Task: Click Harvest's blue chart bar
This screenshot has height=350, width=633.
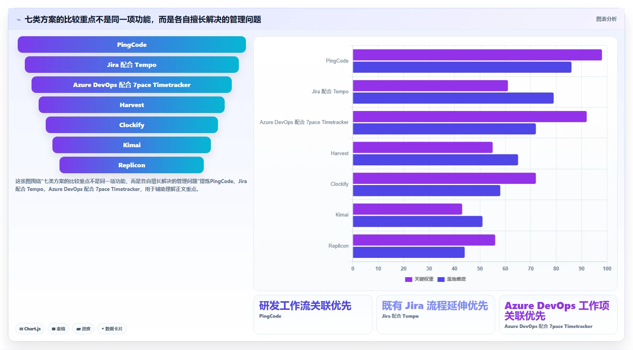Action: coord(436,160)
